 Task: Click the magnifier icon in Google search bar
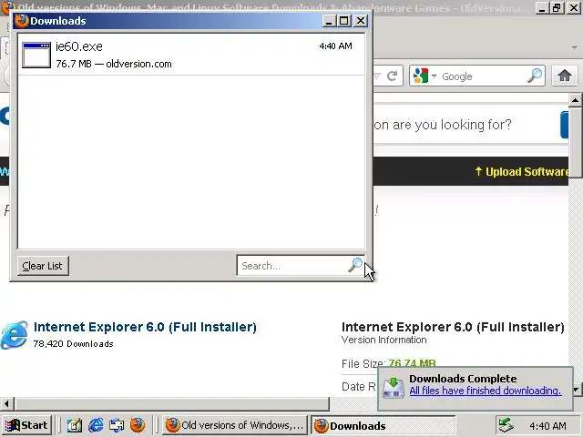(535, 76)
